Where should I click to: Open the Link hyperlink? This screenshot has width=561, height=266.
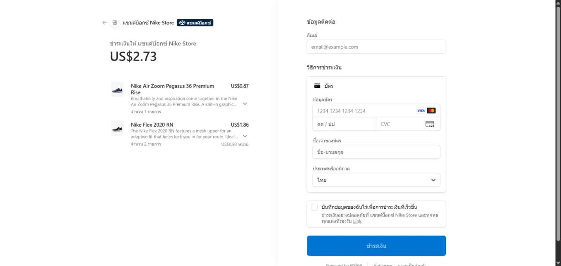coord(357,221)
